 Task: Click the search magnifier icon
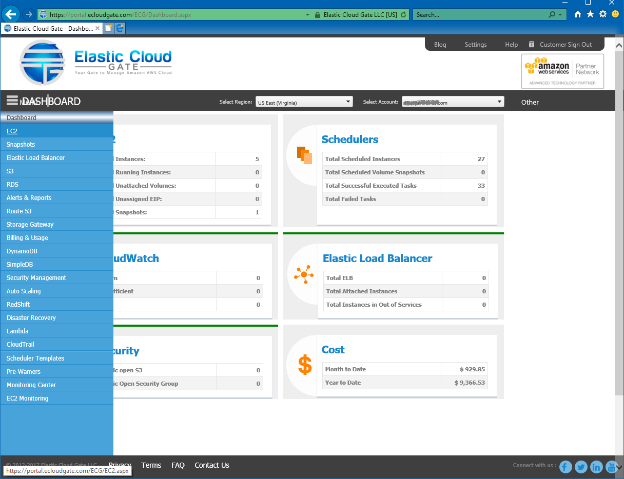pos(552,15)
